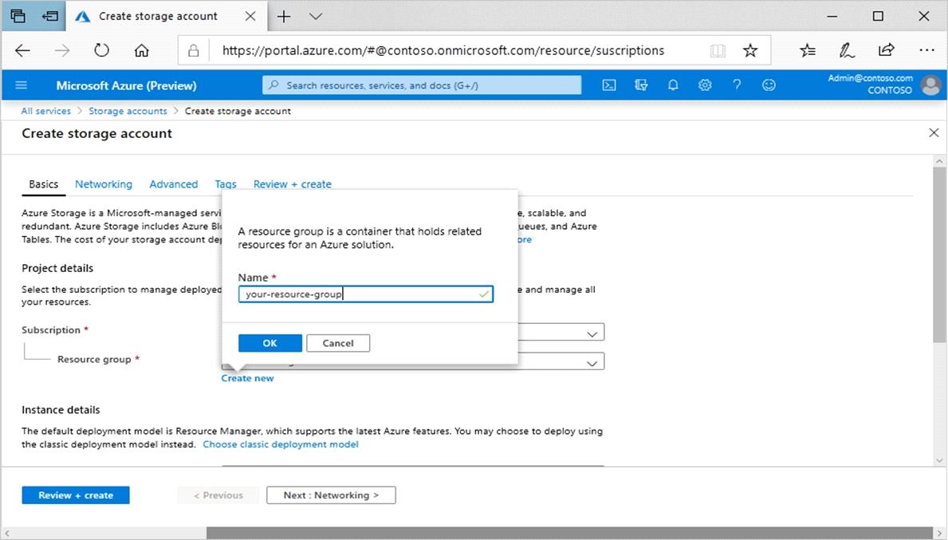Go to the browser home page
The height and width of the screenshot is (540, 948).
click(x=141, y=50)
